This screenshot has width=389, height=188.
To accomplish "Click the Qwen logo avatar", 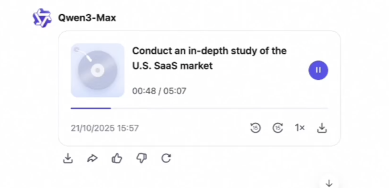I will (42, 18).
